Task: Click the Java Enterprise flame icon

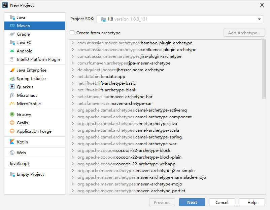Action: [12, 70]
